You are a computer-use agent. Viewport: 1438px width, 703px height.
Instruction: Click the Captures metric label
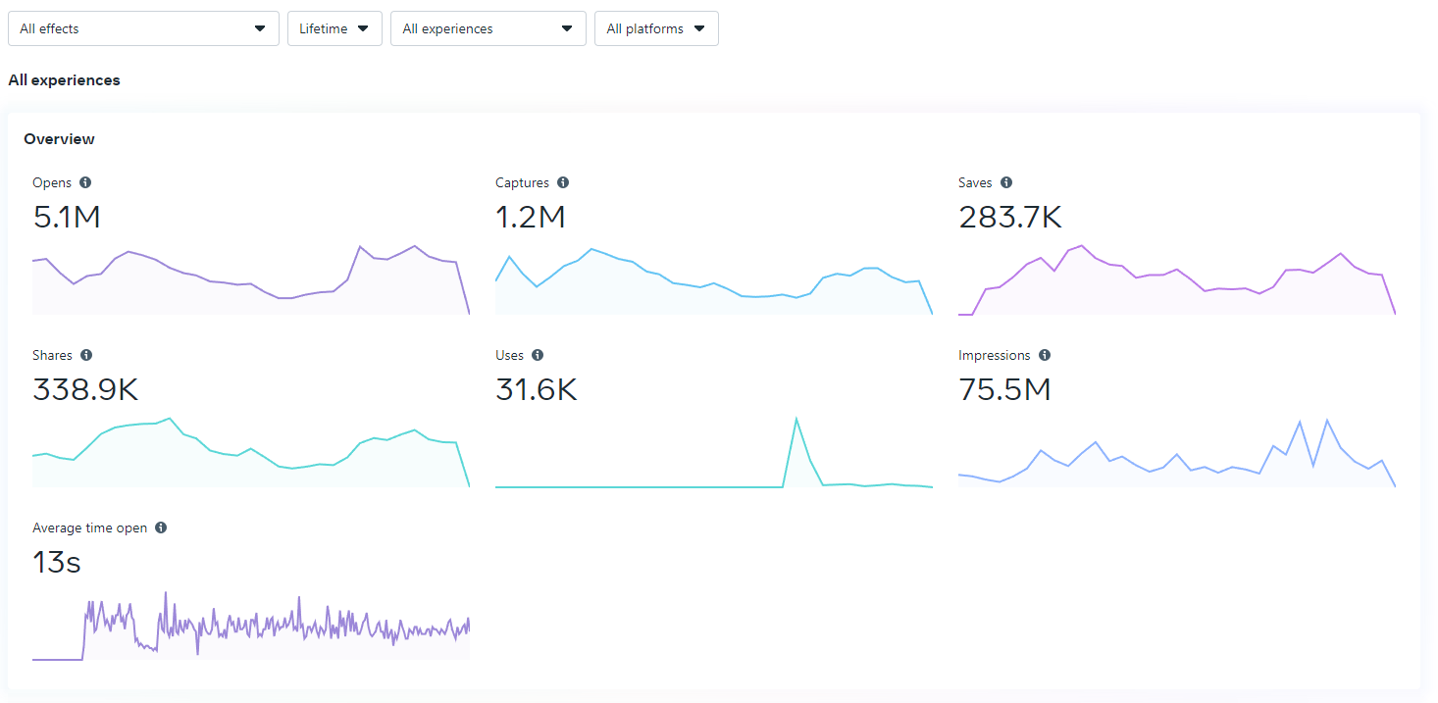pyautogui.click(x=523, y=182)
